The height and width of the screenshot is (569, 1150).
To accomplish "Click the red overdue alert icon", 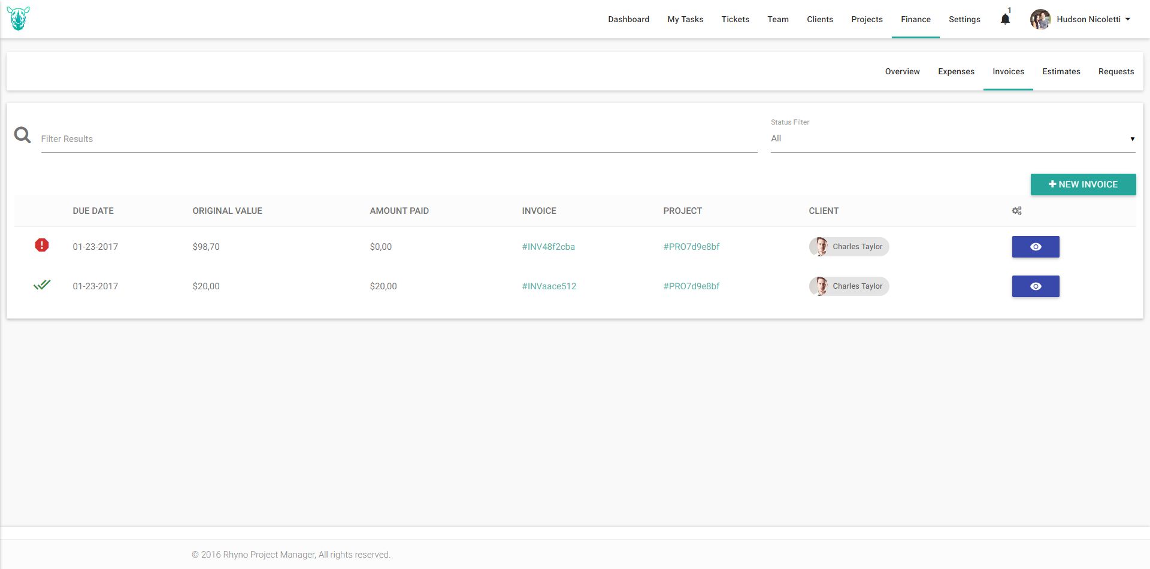I will 42,245.
